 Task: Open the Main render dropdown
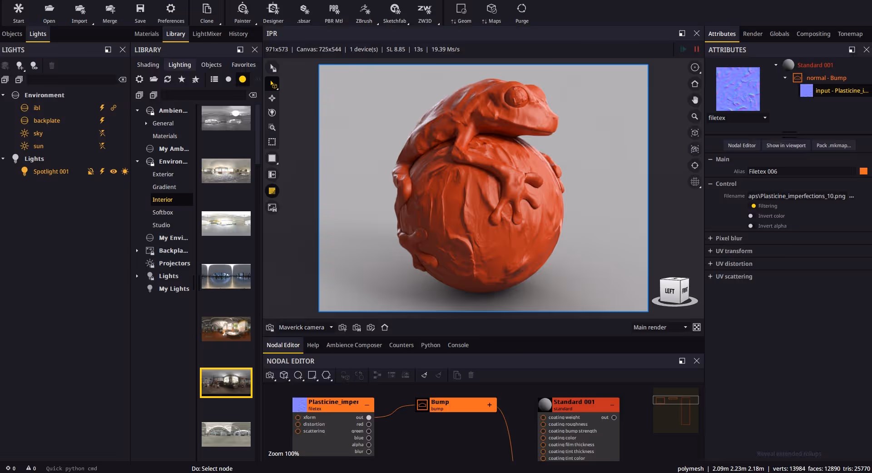click(x=660, y=327)
